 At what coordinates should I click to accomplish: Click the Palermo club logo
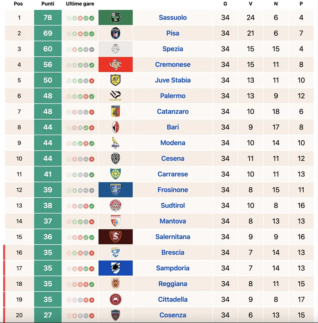pos(116,96)
